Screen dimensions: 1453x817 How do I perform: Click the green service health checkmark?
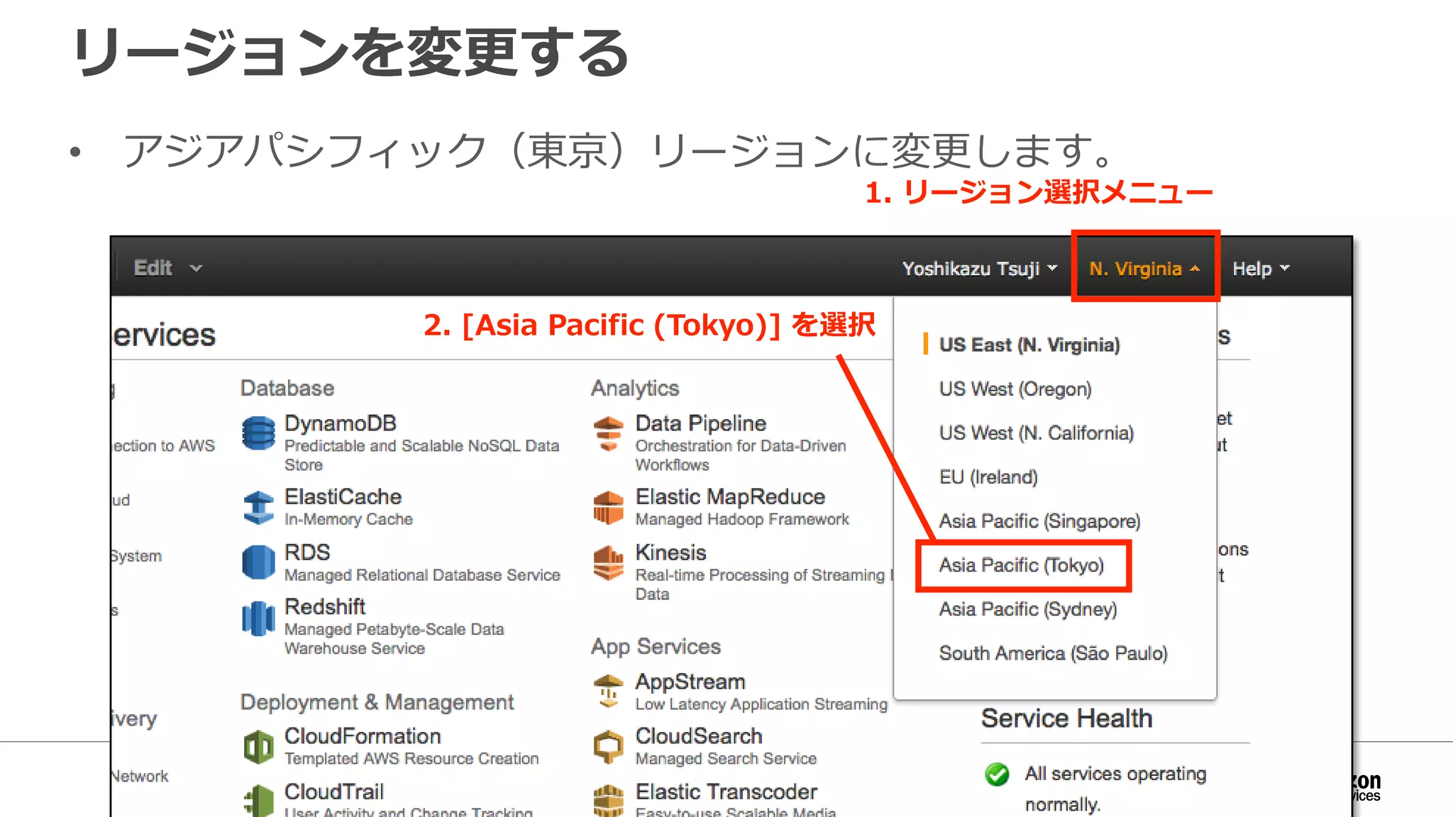point(997,774)
